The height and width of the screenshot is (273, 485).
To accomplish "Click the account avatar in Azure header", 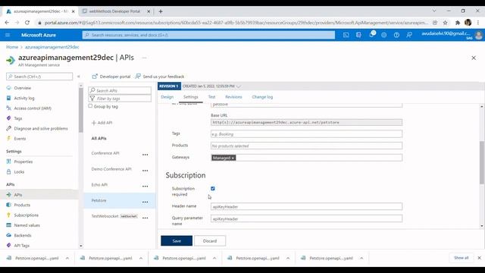I will (478, 35).
